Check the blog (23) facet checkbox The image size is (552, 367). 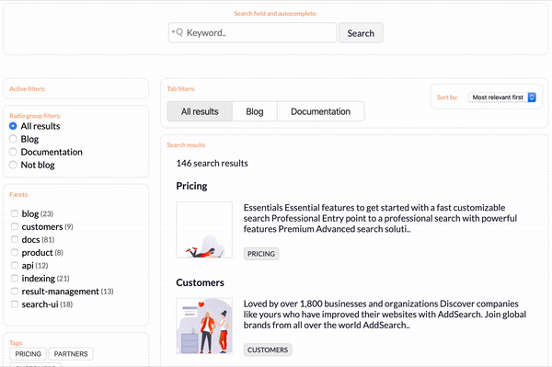point(15,213)
